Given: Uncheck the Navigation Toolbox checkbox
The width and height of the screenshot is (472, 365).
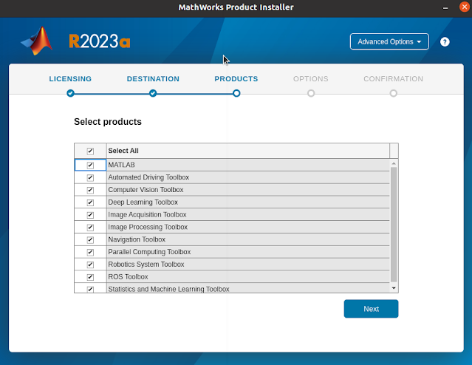Looking at the screenshot, I should click(90, 239).
